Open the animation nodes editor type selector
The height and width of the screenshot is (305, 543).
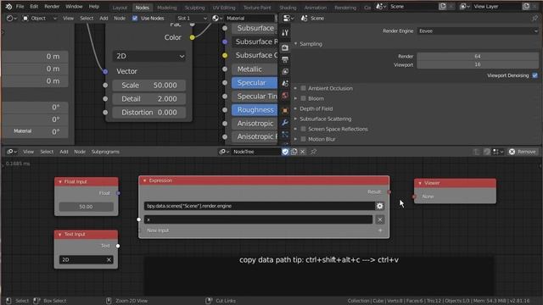[12, 152]
